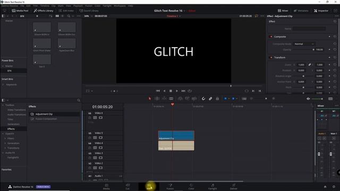Viewport: 340px width, 191px height.
Task: Collapse the Audio FX tree
Action: [x=3, y=153]
